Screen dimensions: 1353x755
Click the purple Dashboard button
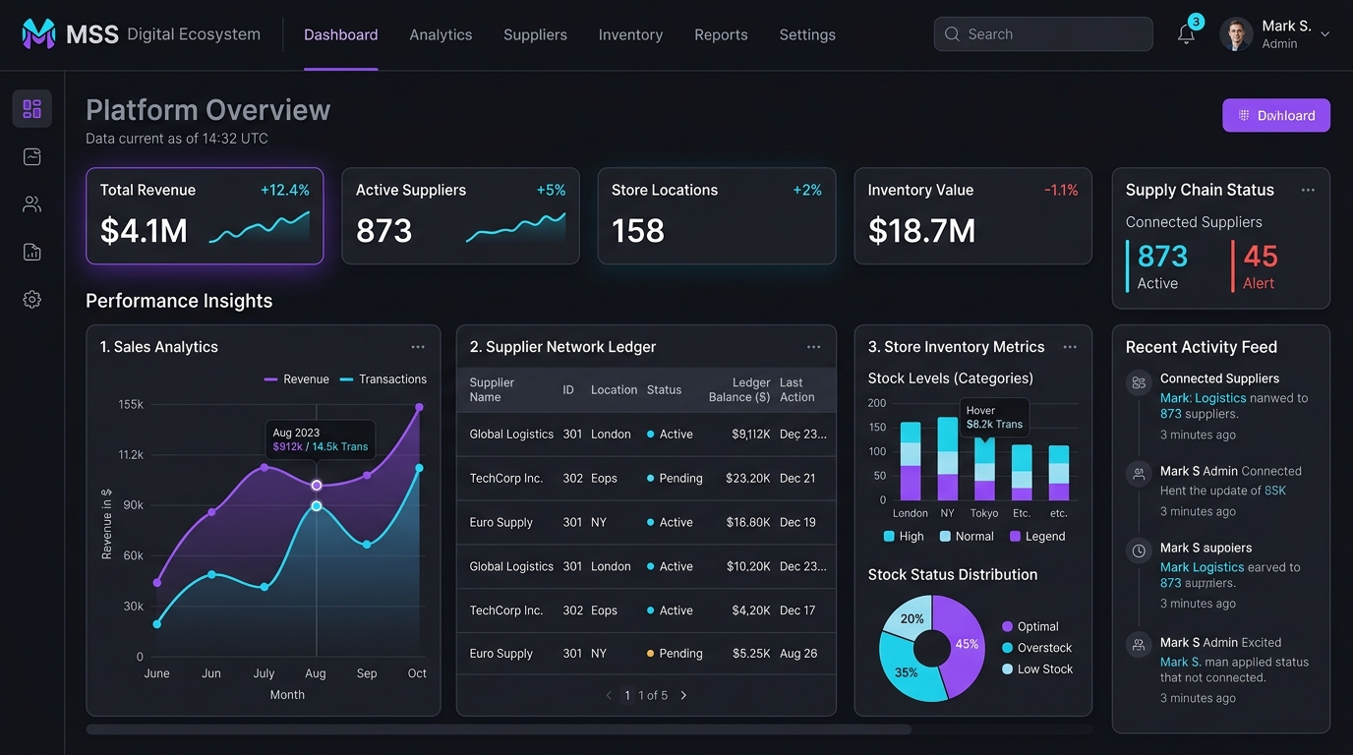[1276, 115]
